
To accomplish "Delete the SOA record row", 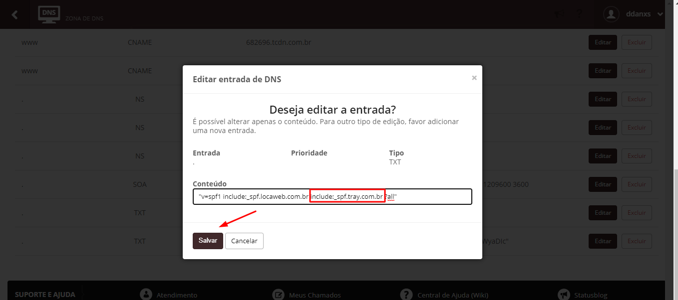I will tap(637, 184).
